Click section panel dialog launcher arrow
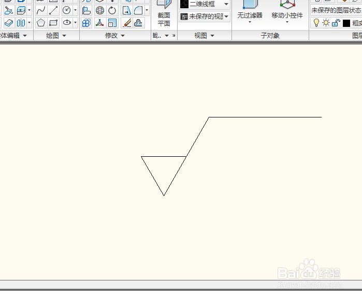This screenshot has width=362, height=297. point(173,36)
